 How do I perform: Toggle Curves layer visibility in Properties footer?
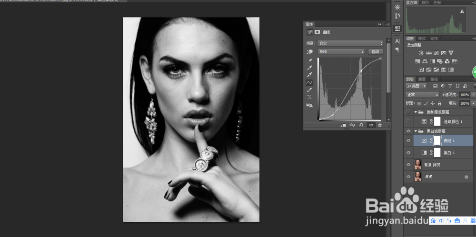click(371, 125)
